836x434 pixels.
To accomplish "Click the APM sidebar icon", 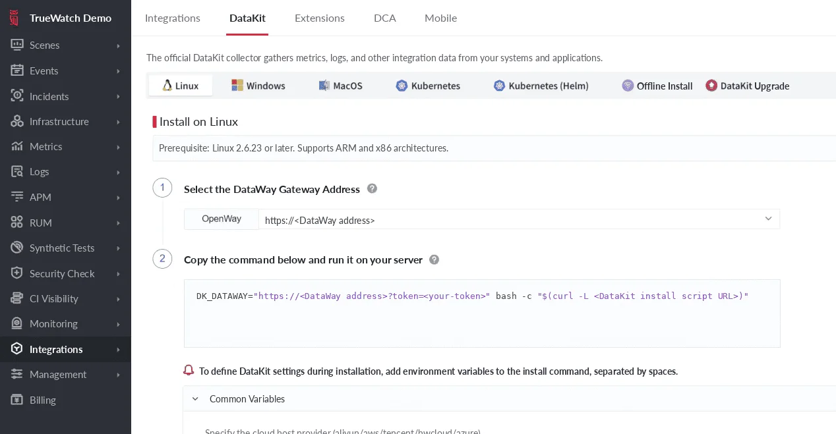I will (x=17, y=197).
